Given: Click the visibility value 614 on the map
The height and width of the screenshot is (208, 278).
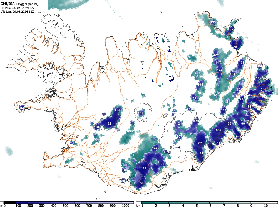Looking at the screenshot, I should tap(217, 95).
